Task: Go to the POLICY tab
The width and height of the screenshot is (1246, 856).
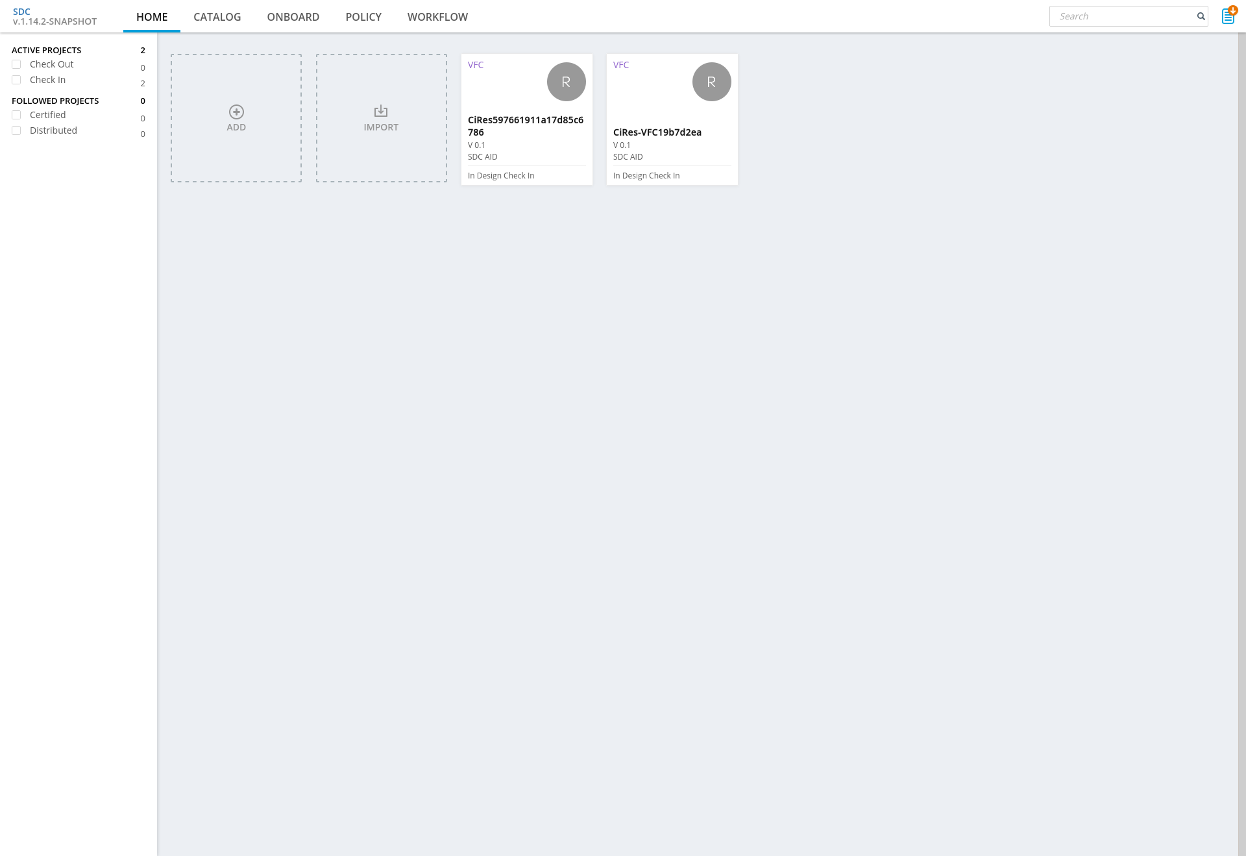Action: (x=363, y=17)
